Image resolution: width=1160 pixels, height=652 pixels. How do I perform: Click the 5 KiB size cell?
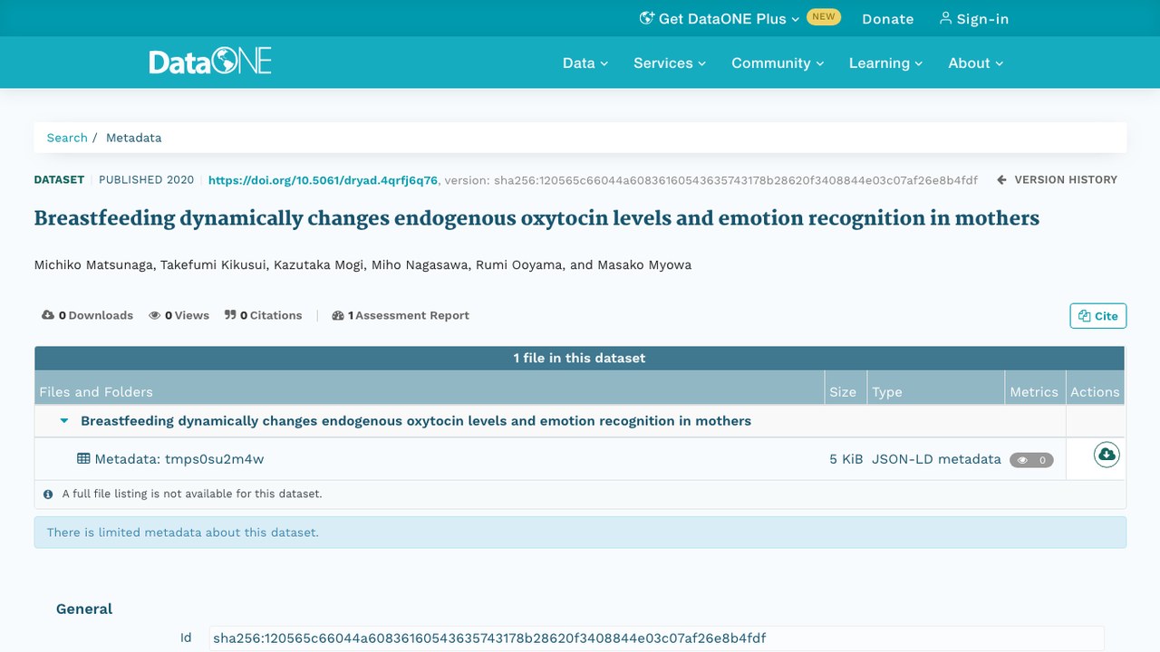point(846,459)
